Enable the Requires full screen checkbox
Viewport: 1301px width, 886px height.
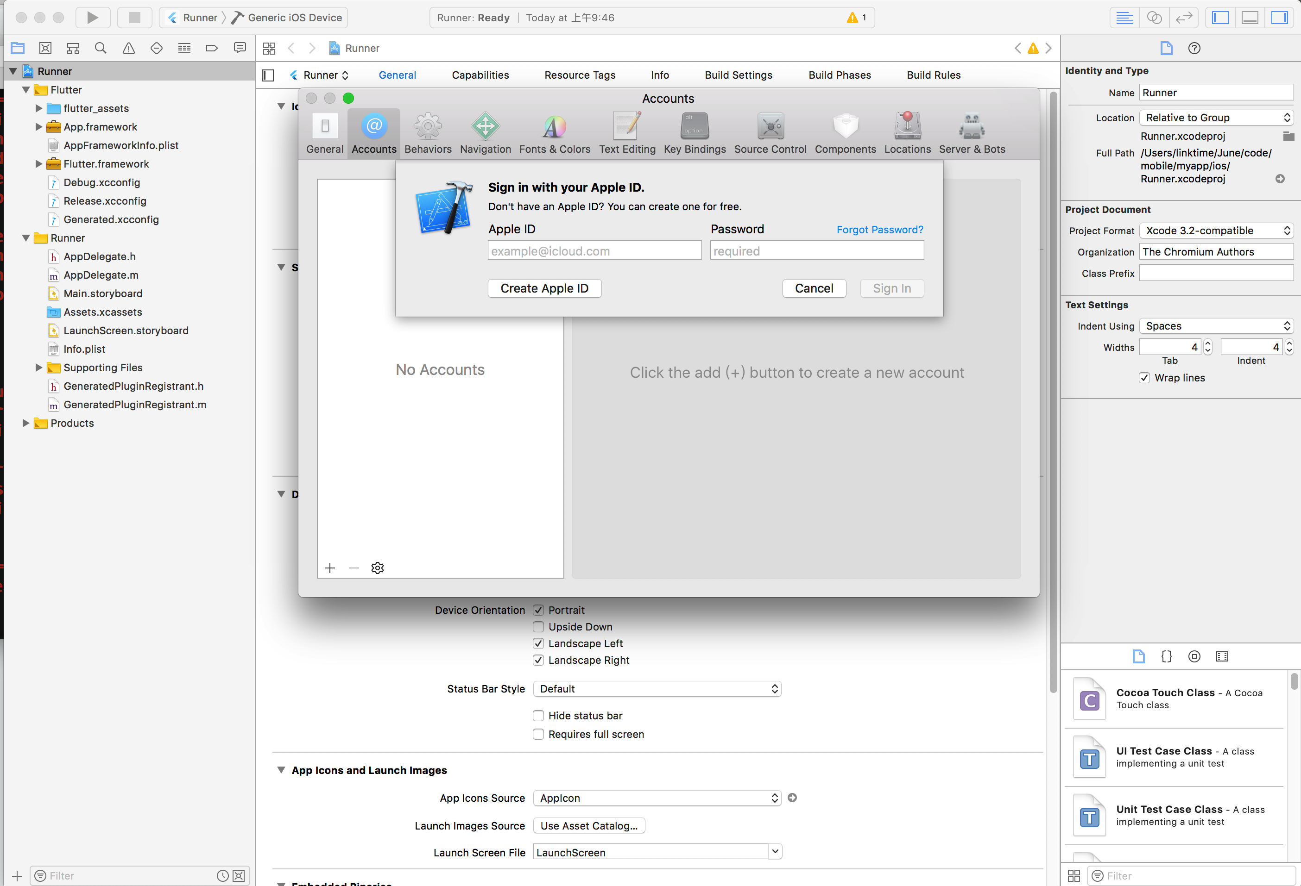point(538,734)
